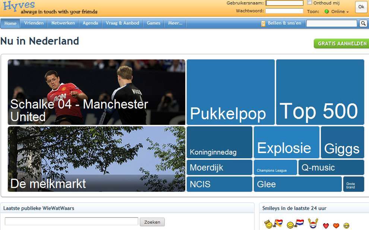This screenshot has height=230, width=369.
Task: Click the Ok login button
Action: (361, 7)
